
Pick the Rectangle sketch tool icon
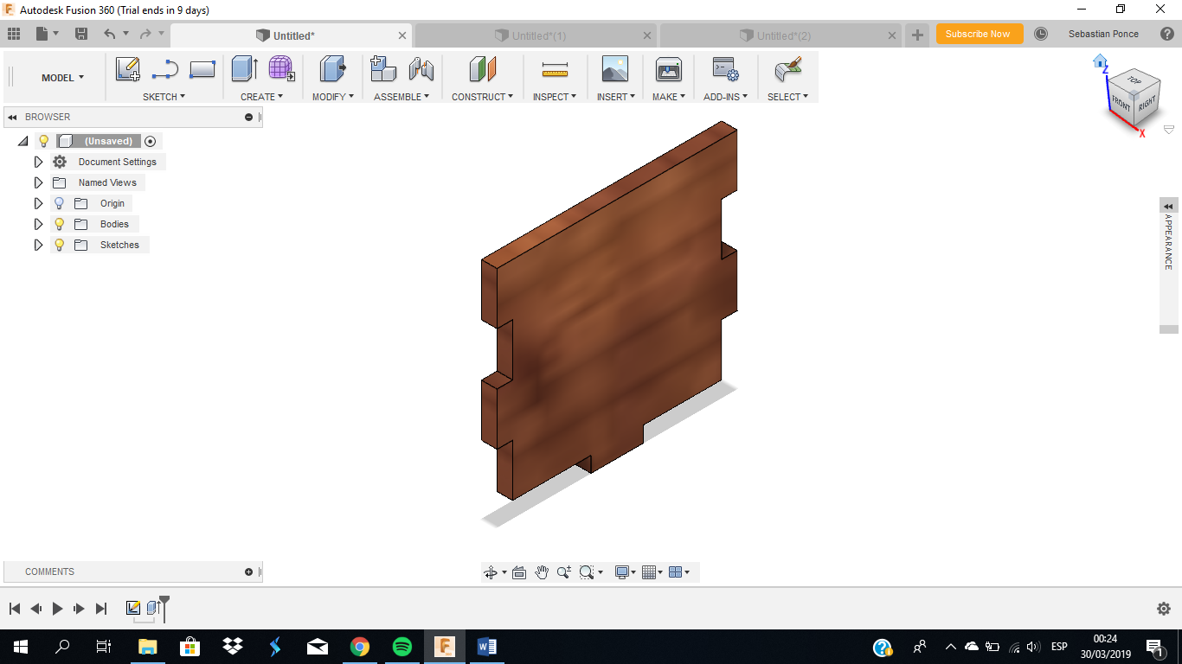point(202,69)
